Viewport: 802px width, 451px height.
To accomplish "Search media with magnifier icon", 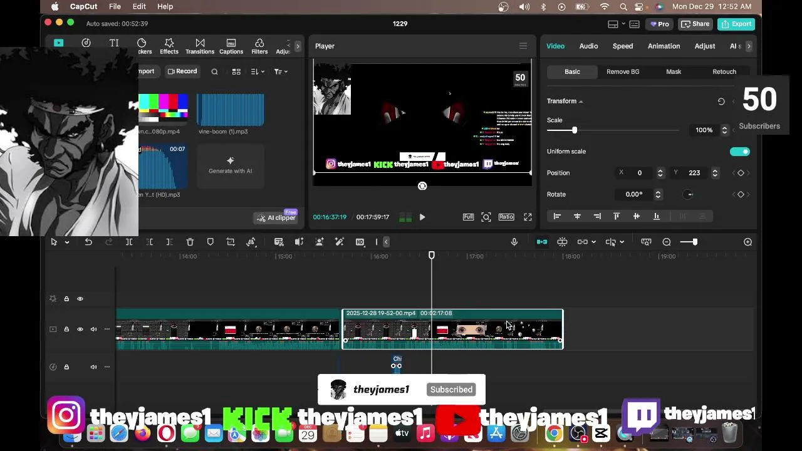I will [x=214, y=71].
